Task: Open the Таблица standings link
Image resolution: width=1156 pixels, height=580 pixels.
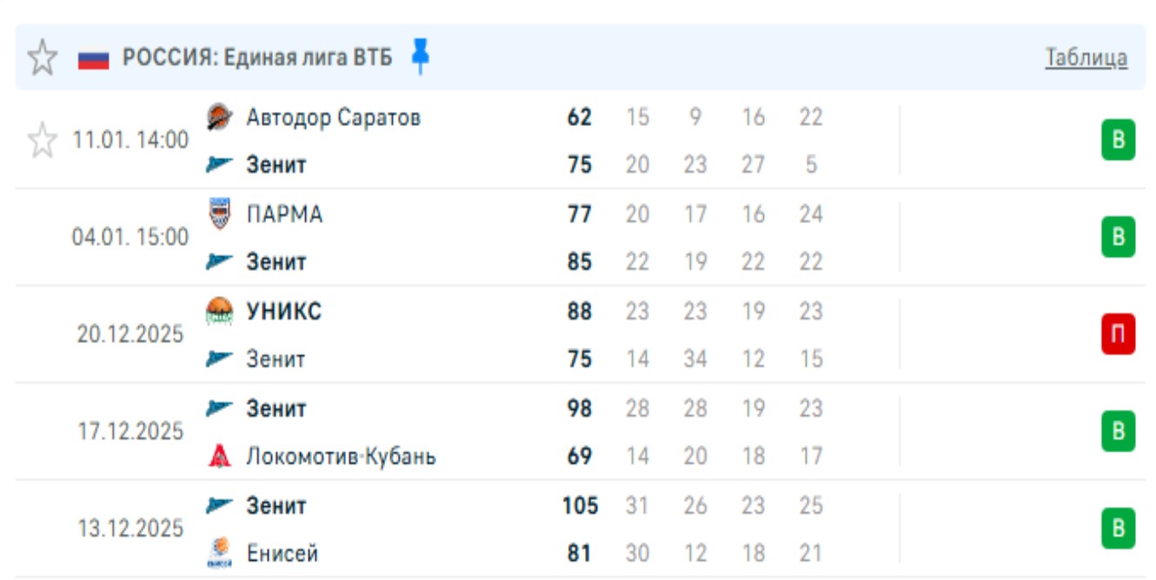Action: click(1086, 58)
